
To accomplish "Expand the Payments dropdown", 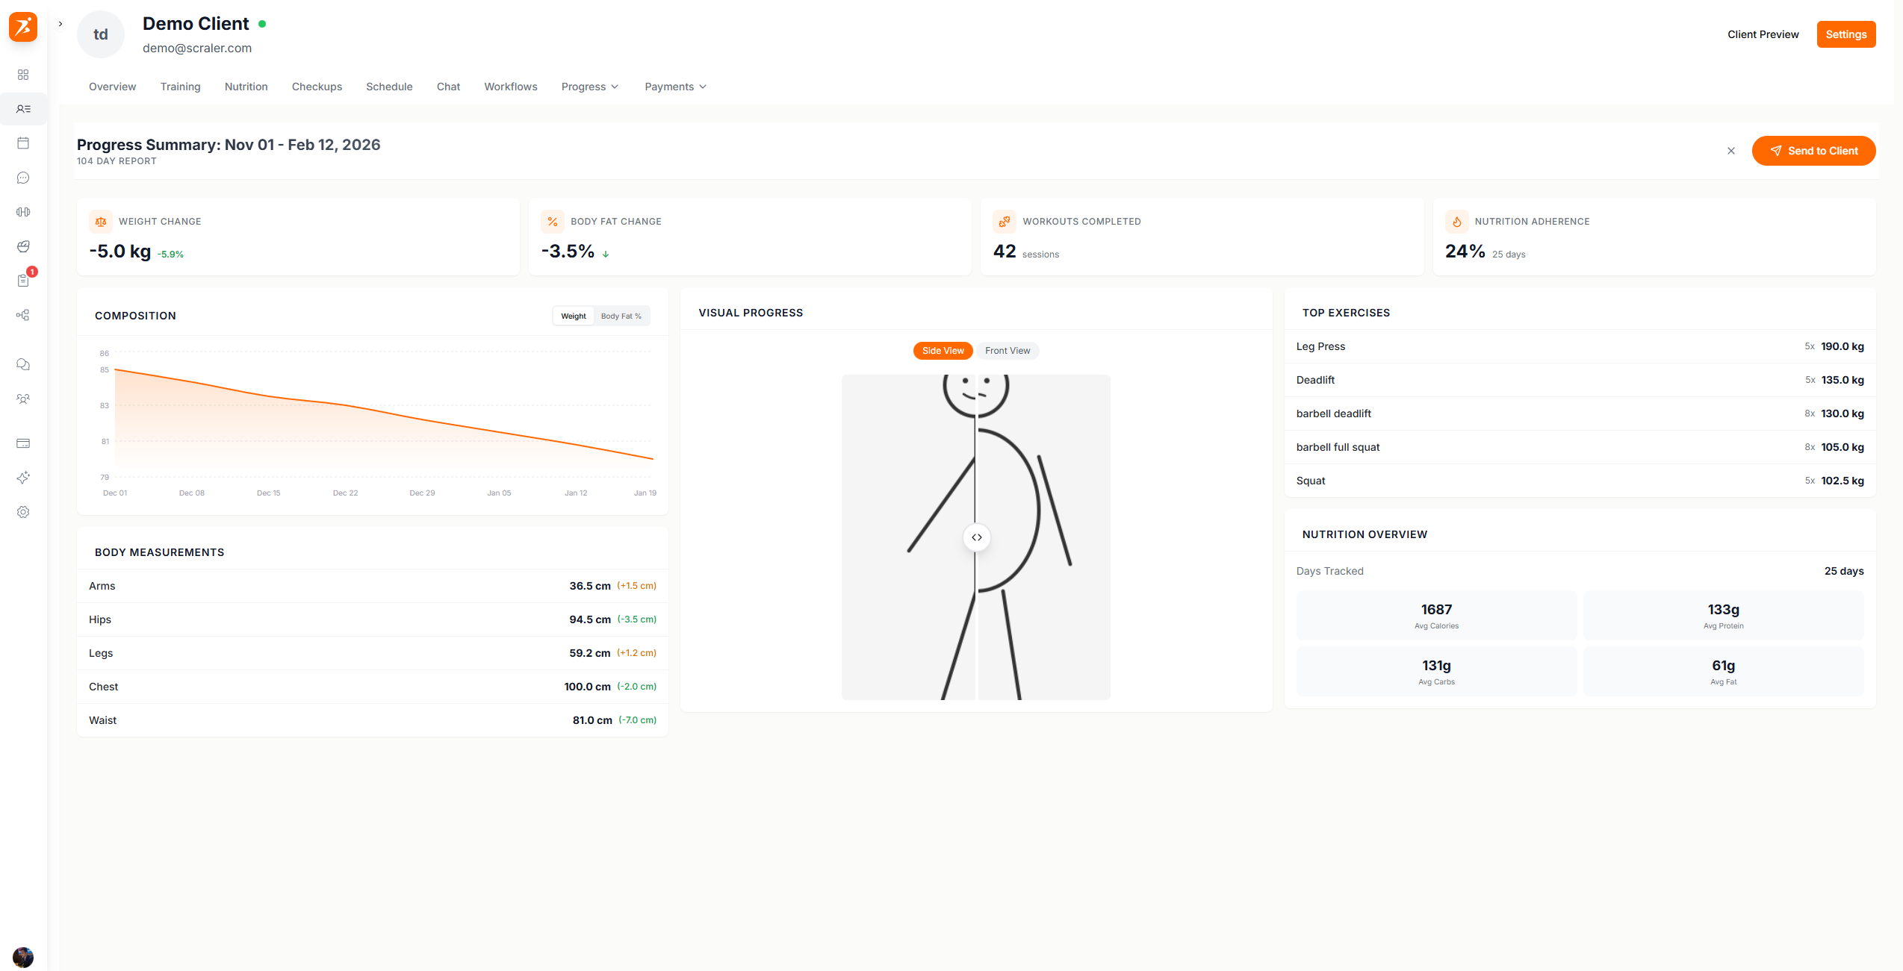I will pos(674,87).
